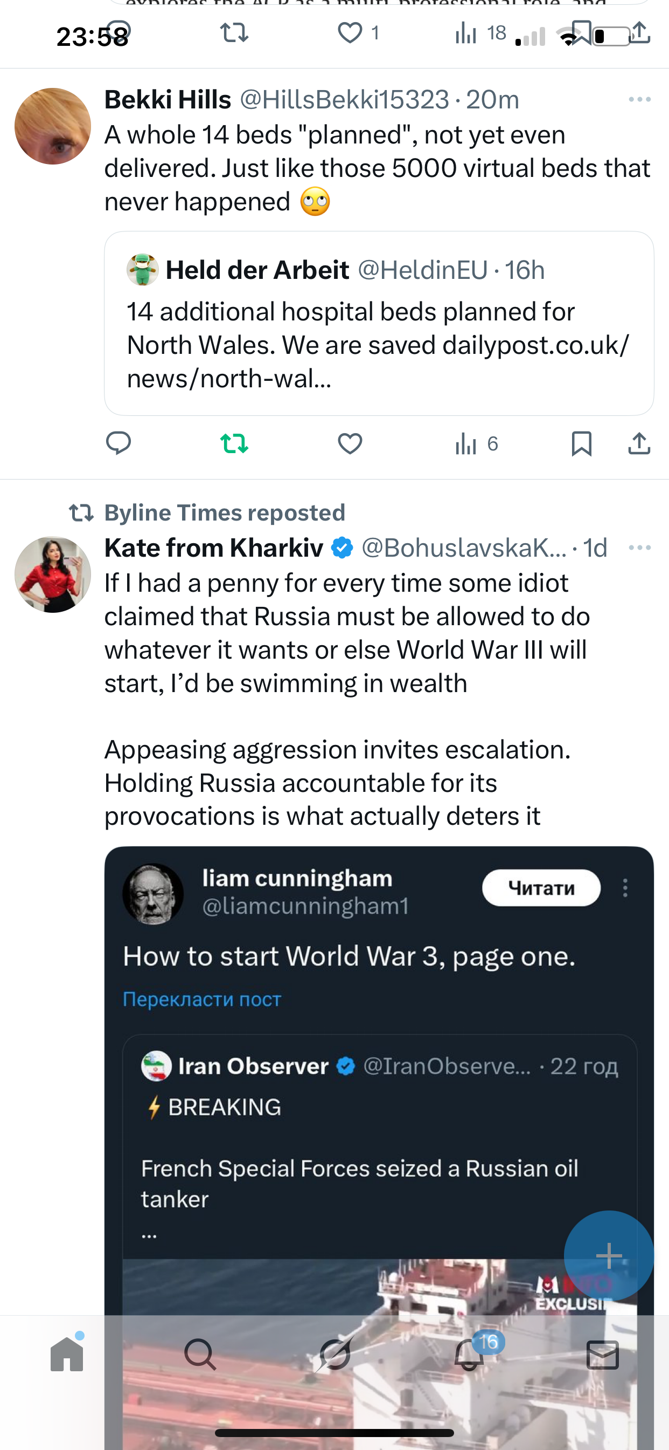Tap the Перекласти пост translate link
This screenshot has width=669, height=1450.
202,999
